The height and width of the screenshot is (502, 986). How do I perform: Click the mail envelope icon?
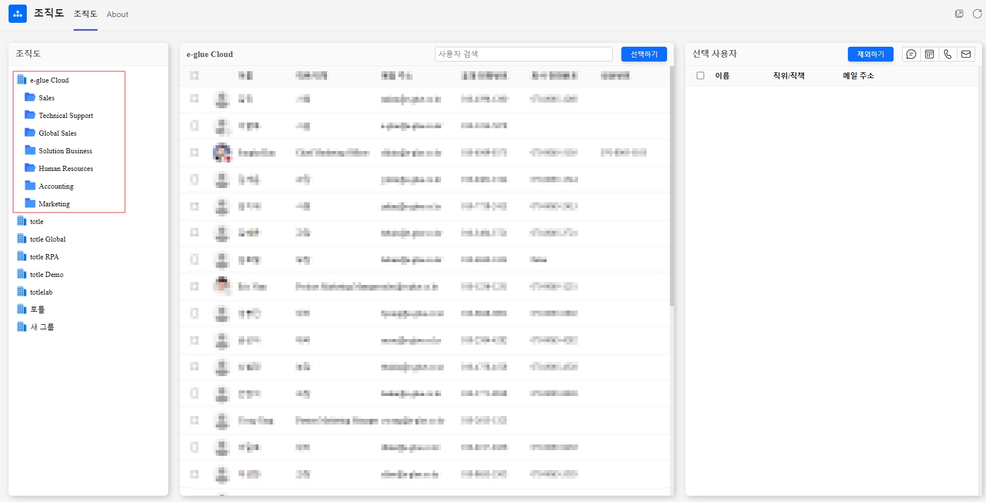pyautogui.click(x=966, y=54)
